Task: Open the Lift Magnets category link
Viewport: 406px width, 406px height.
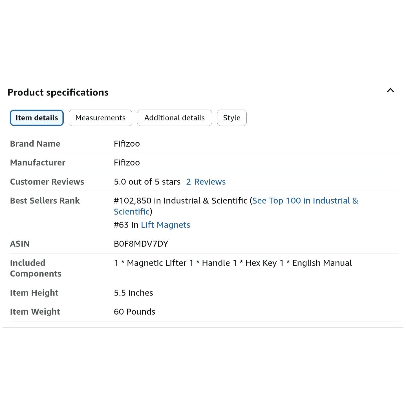Action: (x=166, y=225)
